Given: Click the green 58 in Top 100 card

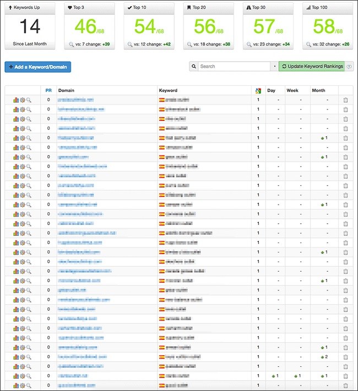Looking at the screenshot, I should (324, 26).
